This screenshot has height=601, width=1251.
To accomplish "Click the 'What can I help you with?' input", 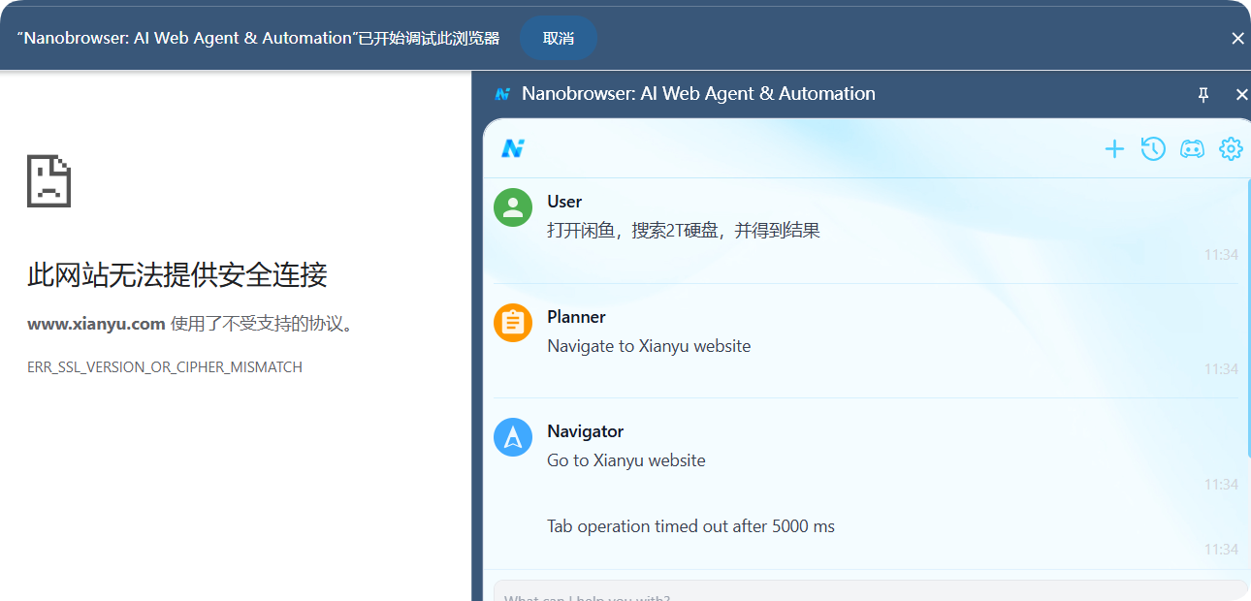I will (x=870, y=591).
